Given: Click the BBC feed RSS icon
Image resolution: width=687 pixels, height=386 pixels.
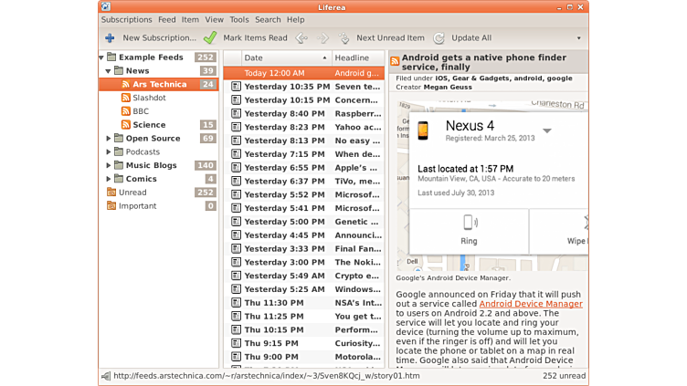Looking at the screenshot, I should click(x=126, y=111).
